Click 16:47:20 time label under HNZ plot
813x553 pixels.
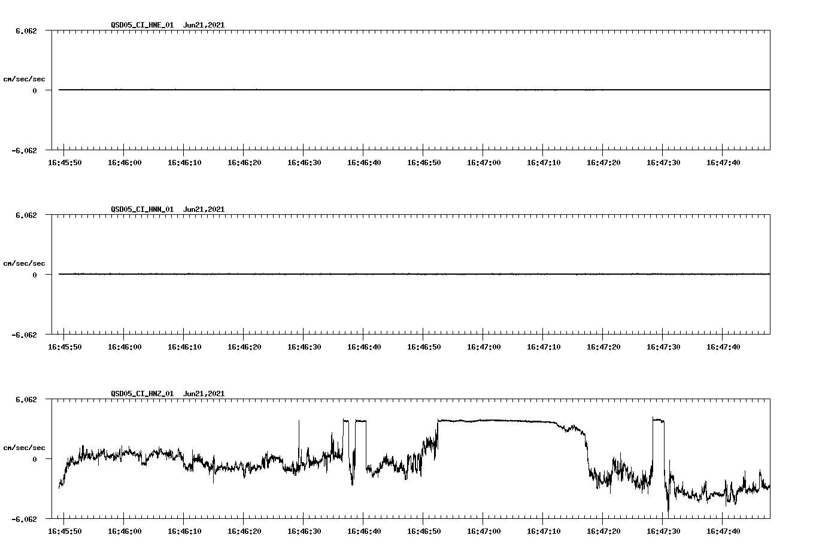(x=603, y=531)
